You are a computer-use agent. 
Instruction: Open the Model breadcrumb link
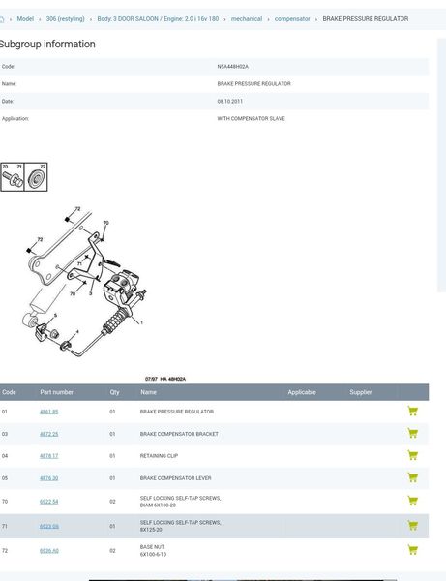tap(25, 19)
